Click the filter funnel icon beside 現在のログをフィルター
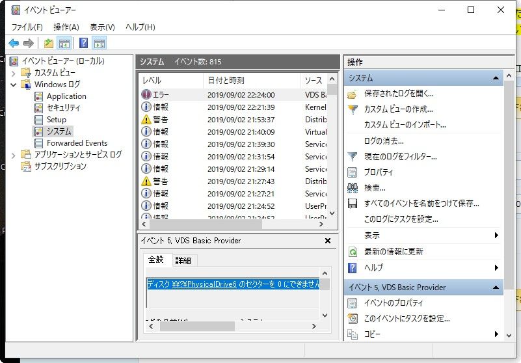This screenshot has height=363, width=521. [352, 156]
